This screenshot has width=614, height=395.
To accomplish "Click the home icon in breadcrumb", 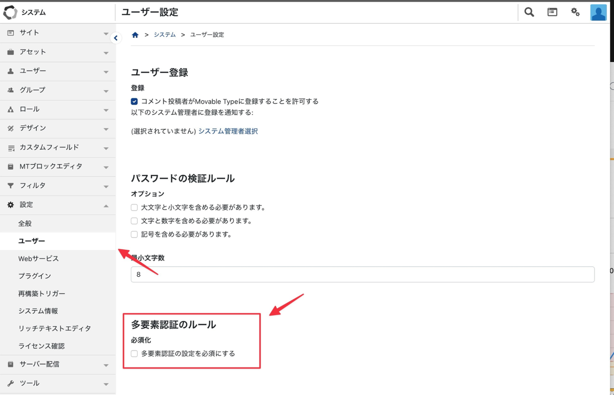I will (x=135, y=35).
